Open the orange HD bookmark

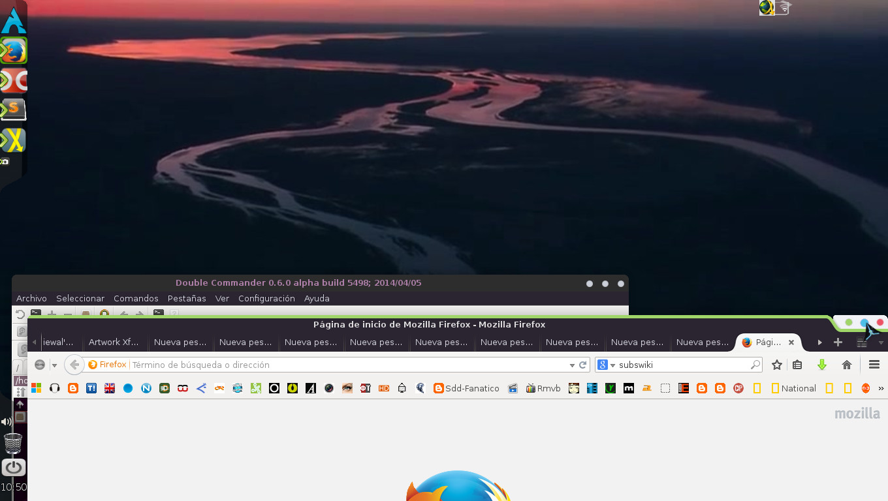[384, 388]
